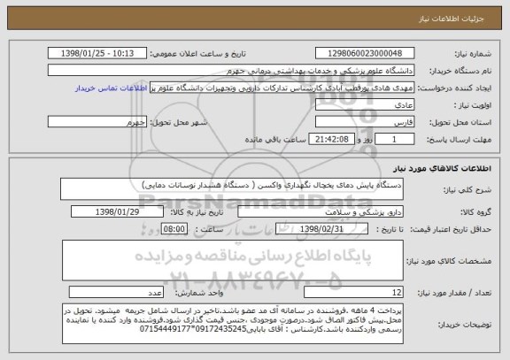Viewport: 510px width, 360px height.
Task: Open the اطلاعات تماس خریدار link
Action: click(x=112, y=88)
